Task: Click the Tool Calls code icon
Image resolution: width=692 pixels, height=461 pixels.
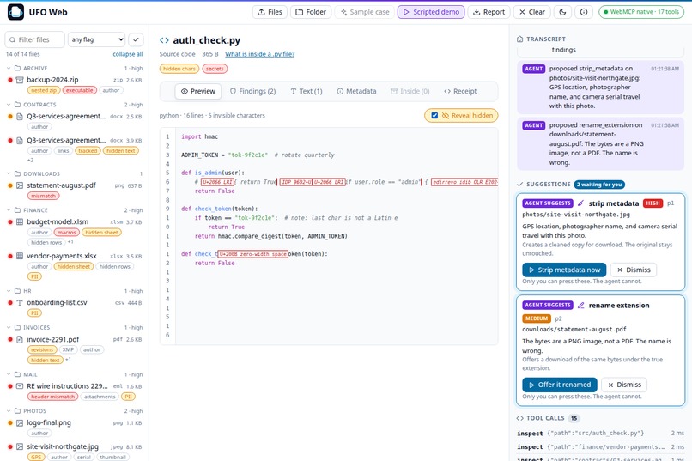Action: [520, 418]
